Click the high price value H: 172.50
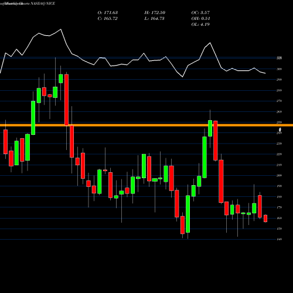293x293 pixels. coord(155,13)
